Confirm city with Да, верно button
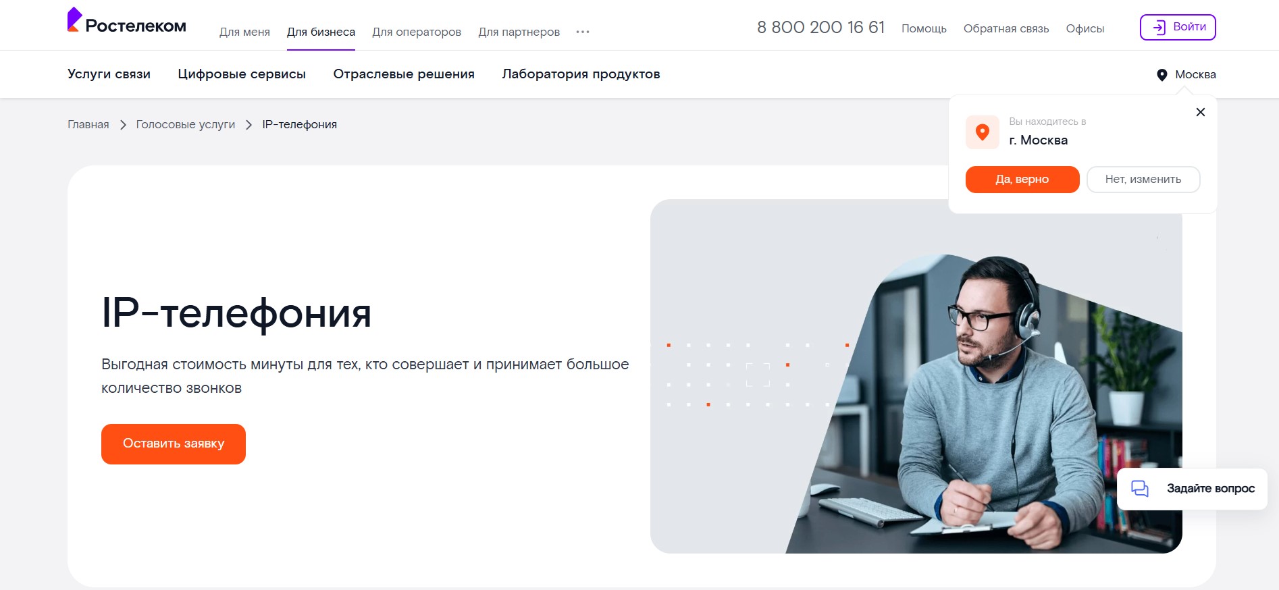Image resolution: width=1279 pixels, height=590 pixels. pos(1022,180)
